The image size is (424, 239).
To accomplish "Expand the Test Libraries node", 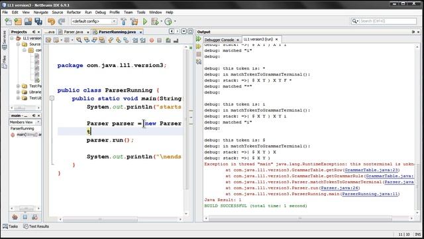I will point(18,98).
